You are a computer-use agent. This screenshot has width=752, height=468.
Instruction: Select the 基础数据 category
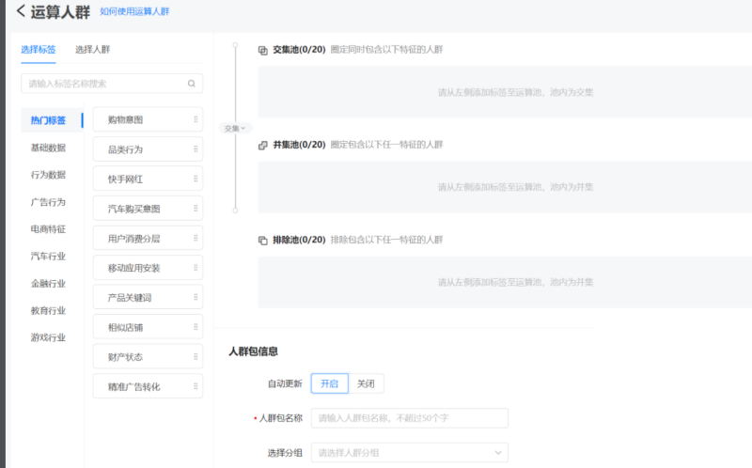pos(48,148)
